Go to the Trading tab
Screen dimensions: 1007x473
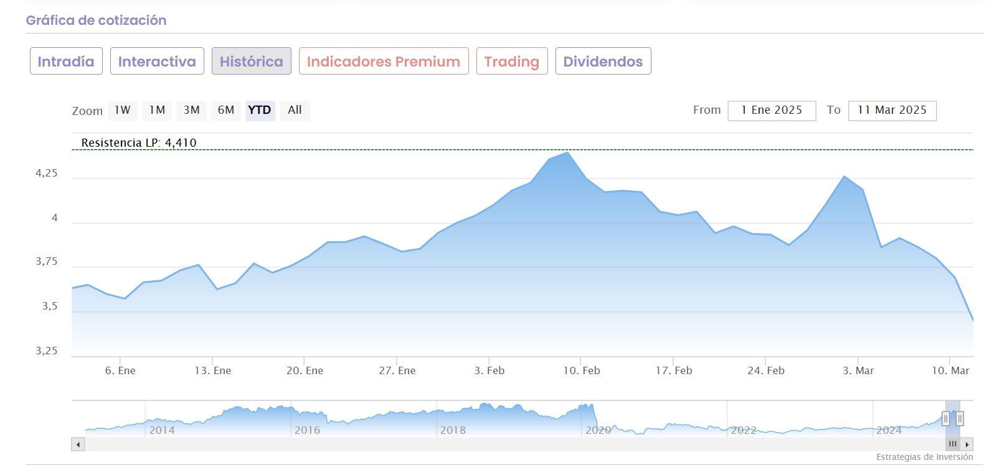(511, 62)
